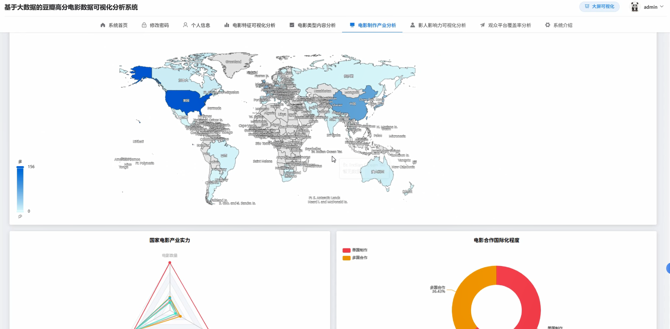Switch to 电影特征可视化分析 tab

(x=250, y=25)
